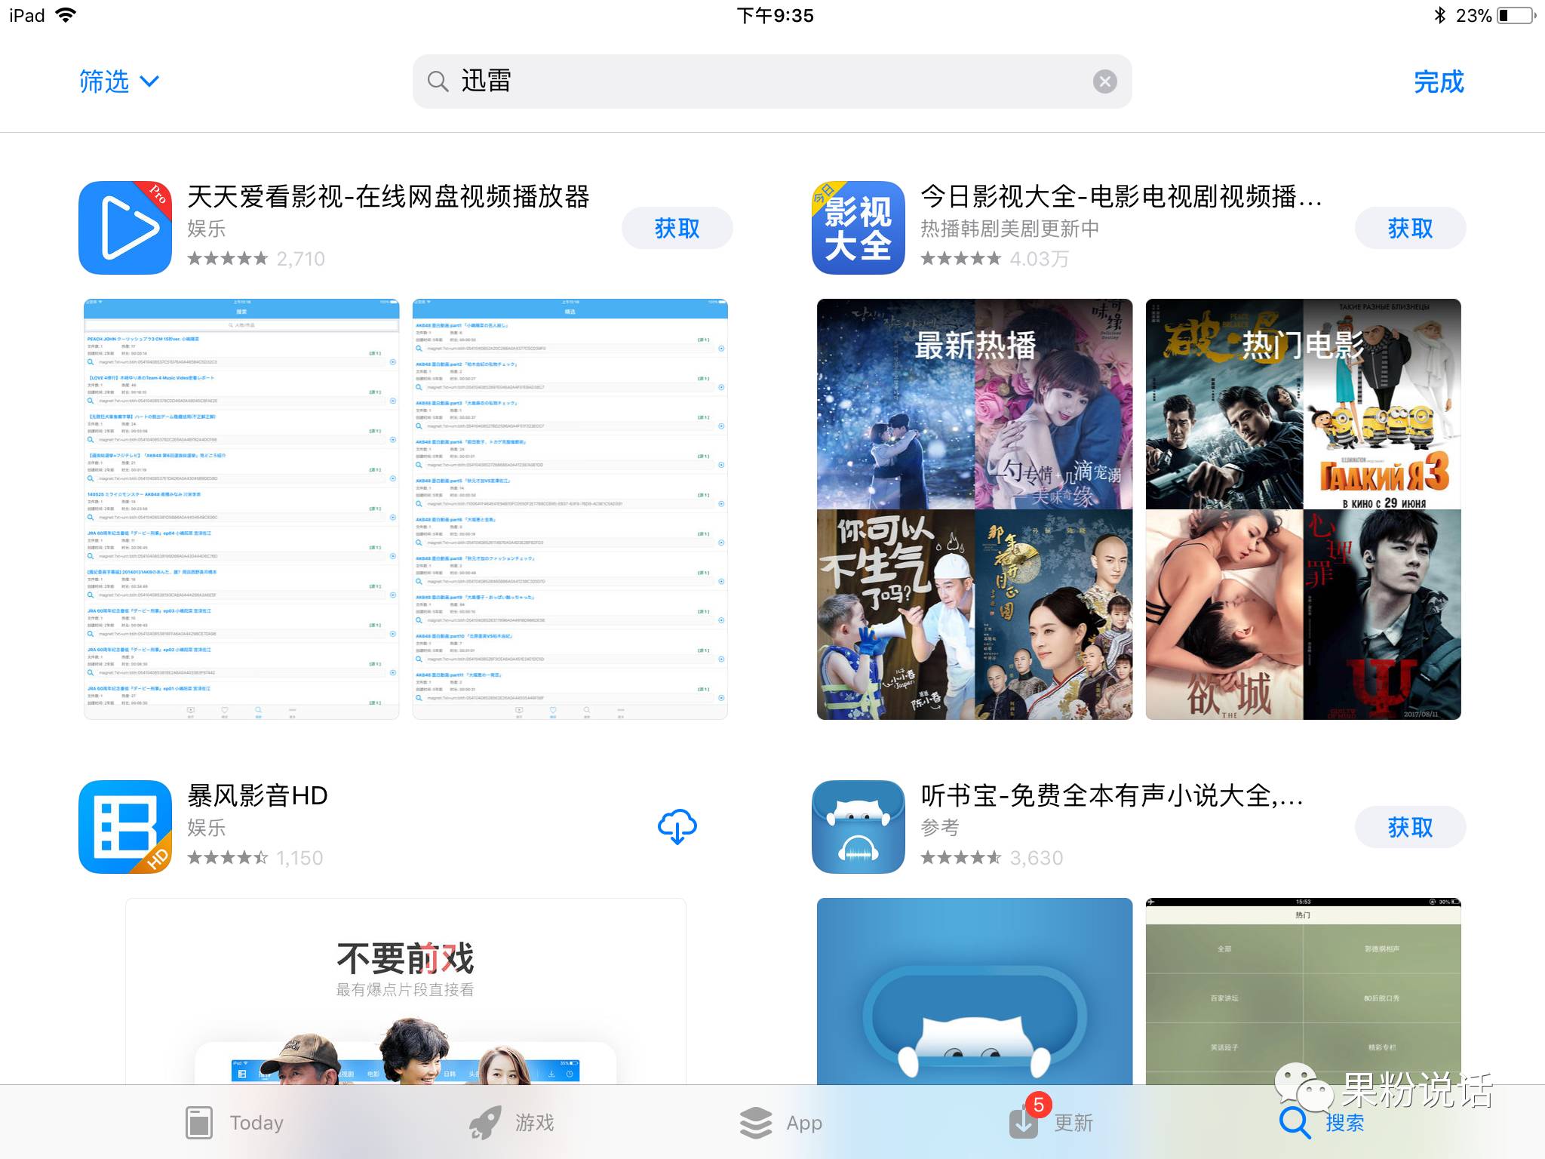Clear the search text with the X
The width and height of the screenshot is (1545, 1159).
[1105, 81]
